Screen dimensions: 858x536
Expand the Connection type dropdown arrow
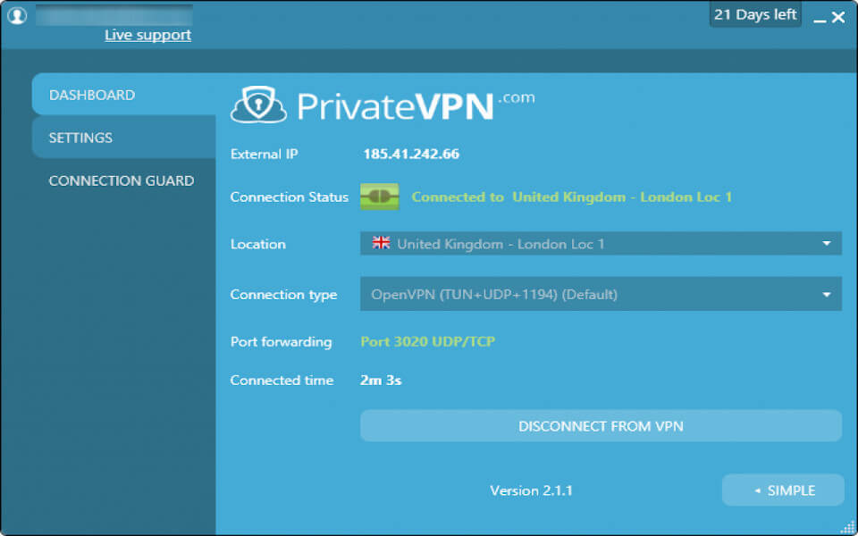826,294
